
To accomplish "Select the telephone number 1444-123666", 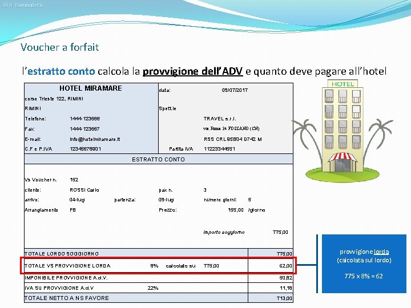I will [84, 119].
